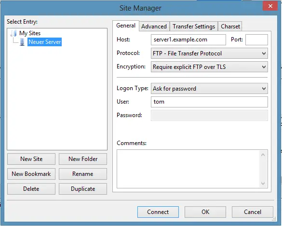Screen dimensions: 282x226
Task: Click the Comments scrollbar down arrow
Action: (263, 184)
